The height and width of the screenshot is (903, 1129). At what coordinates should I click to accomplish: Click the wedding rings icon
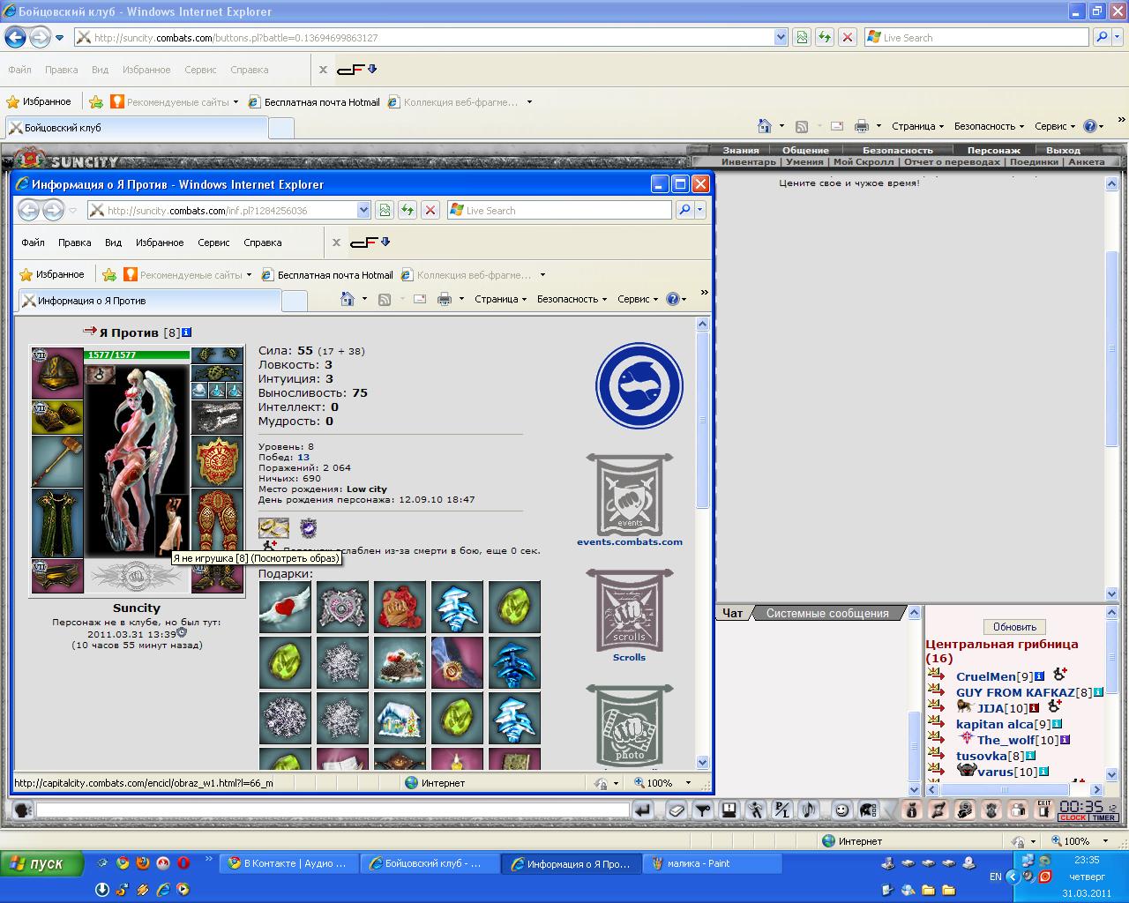point(273,528)
